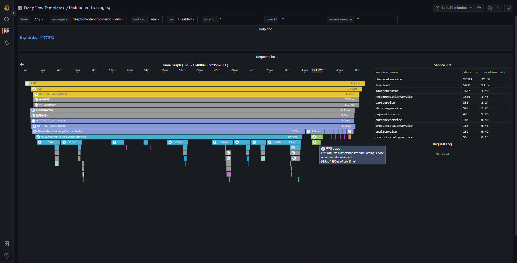517x263 pixels.
Task: Open the Dashboards grid icon in sidebar
Action: 7,31
